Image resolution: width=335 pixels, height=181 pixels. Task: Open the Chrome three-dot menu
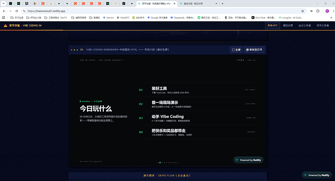pyautogui.click(x=333, y=11)
